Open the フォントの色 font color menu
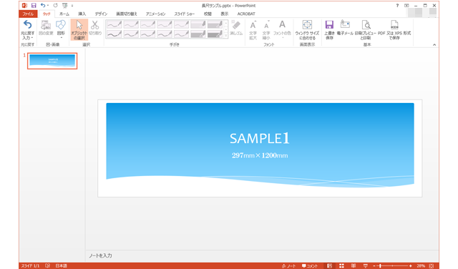The width and height of the screenshot is (458, 269). (x=282, y=29)
